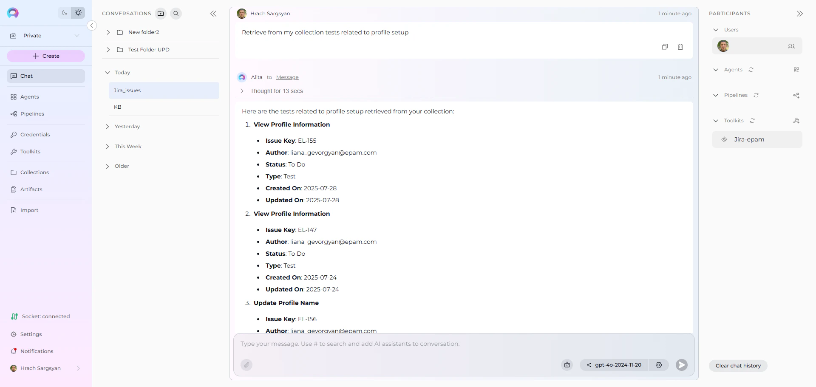Screen dimensions: 816x387
Task: Enable light theme with sun toggle
Action: [78, 13]
